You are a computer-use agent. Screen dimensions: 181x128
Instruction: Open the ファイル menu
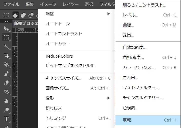coord(11,4)
